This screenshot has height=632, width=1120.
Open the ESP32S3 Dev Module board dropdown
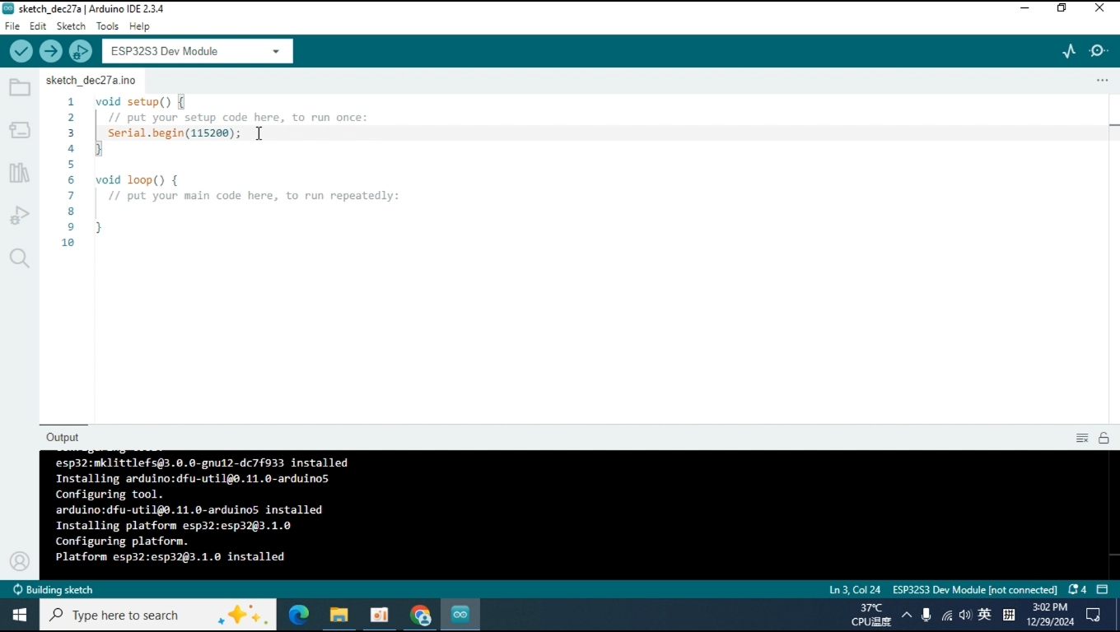click(x=198, y=51)
